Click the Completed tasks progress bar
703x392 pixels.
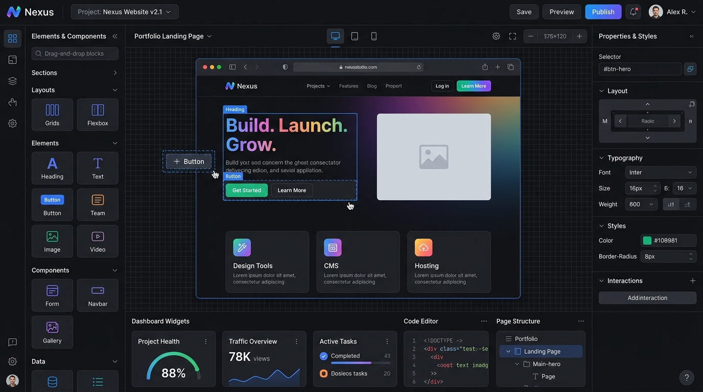(361, 363)
